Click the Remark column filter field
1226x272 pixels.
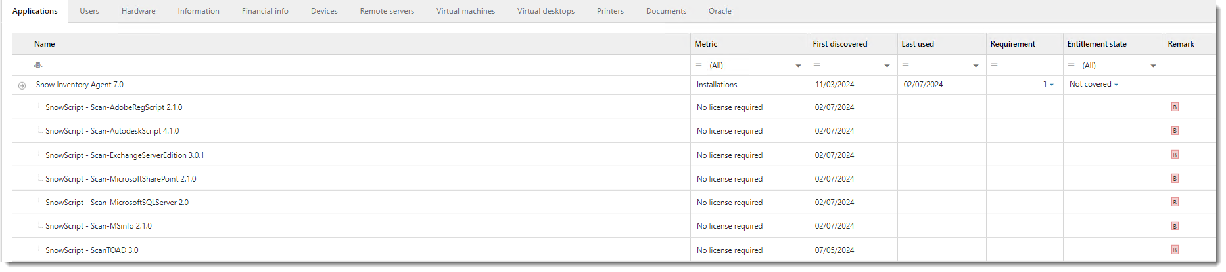coord(1189,65)
